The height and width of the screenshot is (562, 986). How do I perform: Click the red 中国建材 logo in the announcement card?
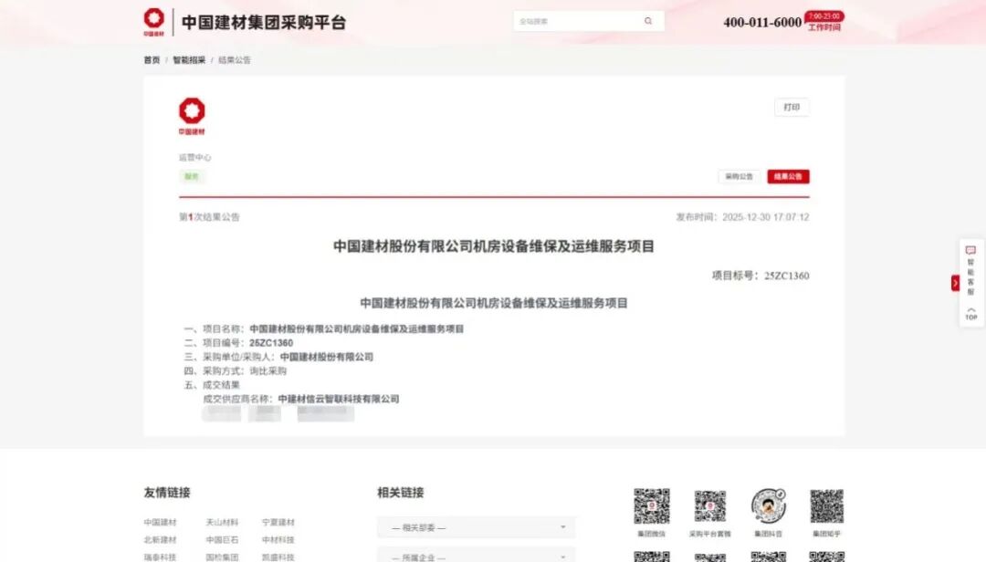point(192,112)
